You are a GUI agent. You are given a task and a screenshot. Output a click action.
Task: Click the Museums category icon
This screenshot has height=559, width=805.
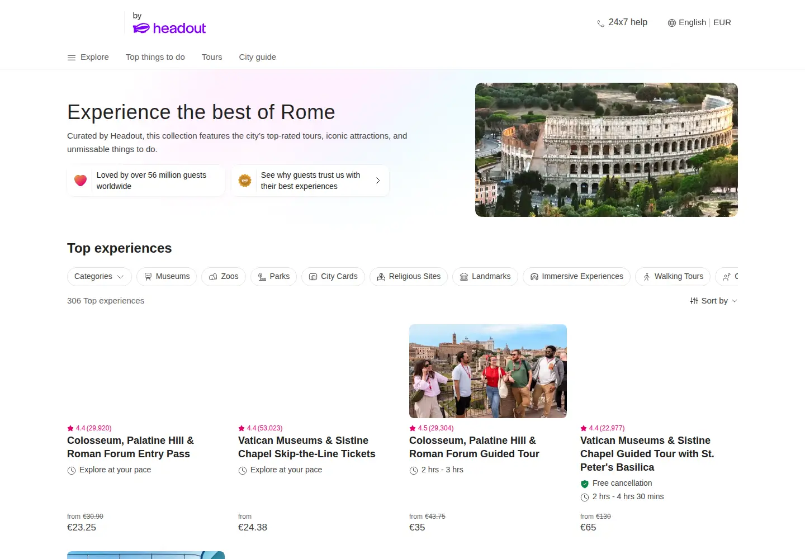[148, 277]
